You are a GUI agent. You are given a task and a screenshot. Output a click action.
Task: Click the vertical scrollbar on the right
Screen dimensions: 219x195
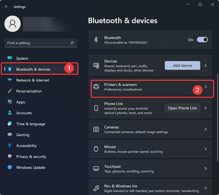pyautogui.click(x=218, y=118)
